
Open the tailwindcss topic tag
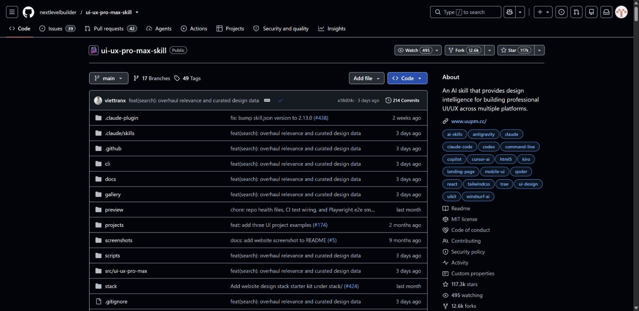coord(479,184)
